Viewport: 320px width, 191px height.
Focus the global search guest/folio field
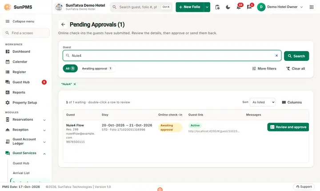pos(141,7)
